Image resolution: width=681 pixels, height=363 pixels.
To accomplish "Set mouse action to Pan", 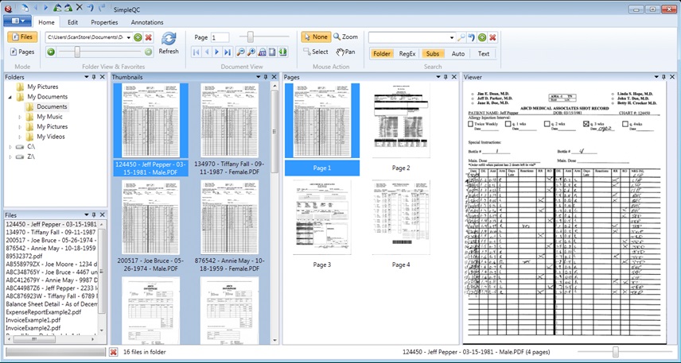I will pyautogui.click(x=346, y=52).
